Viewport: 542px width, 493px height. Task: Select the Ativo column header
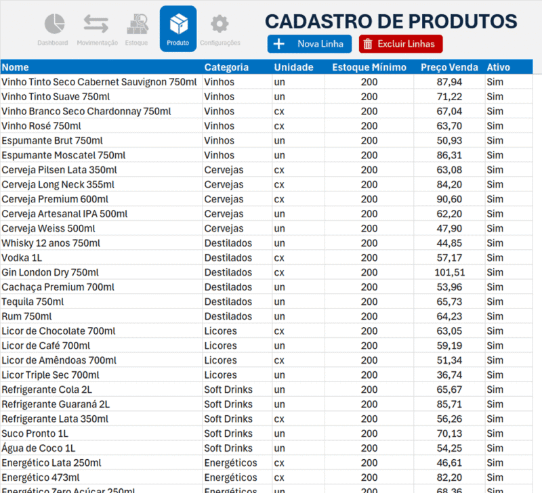click(509, 67)
